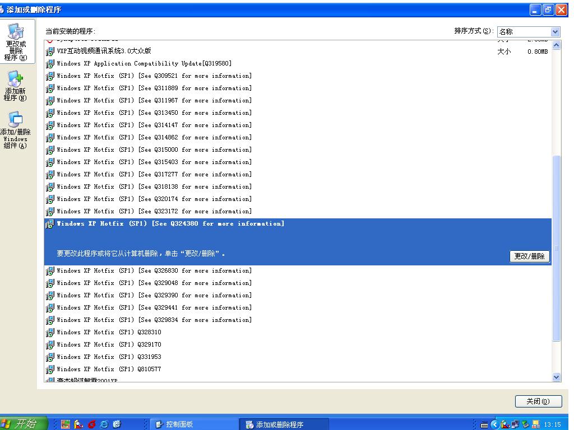Click the installer icon for Hotfix Q311889

tap(50, 89)
